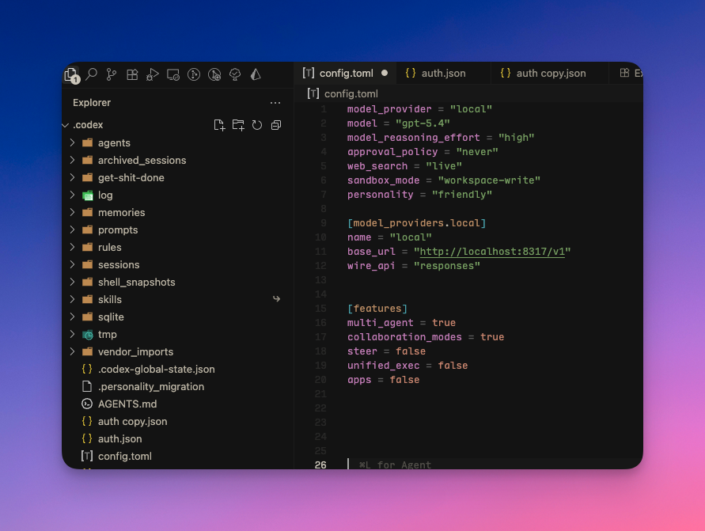Click the unified_exec key
Image resolution: width=705 pixels, height=531 pixels.
tap(383, 366)
